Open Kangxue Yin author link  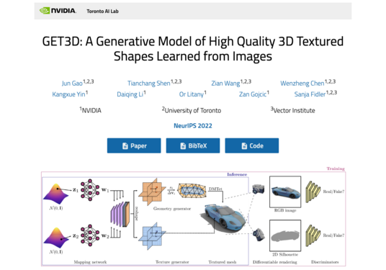(x=68, y=94)
